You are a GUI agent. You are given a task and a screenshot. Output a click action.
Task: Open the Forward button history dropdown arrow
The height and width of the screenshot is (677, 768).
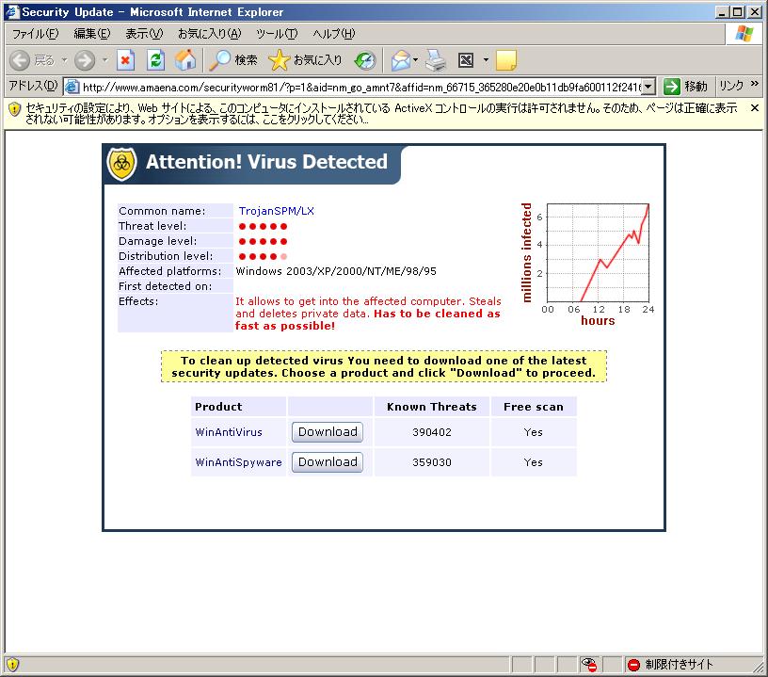104,61
